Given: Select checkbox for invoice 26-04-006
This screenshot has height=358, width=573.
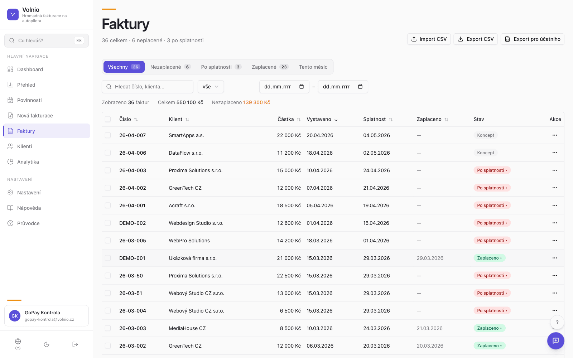Looking at the screenshot, I should pyautogui.click(x=108, y=153).
